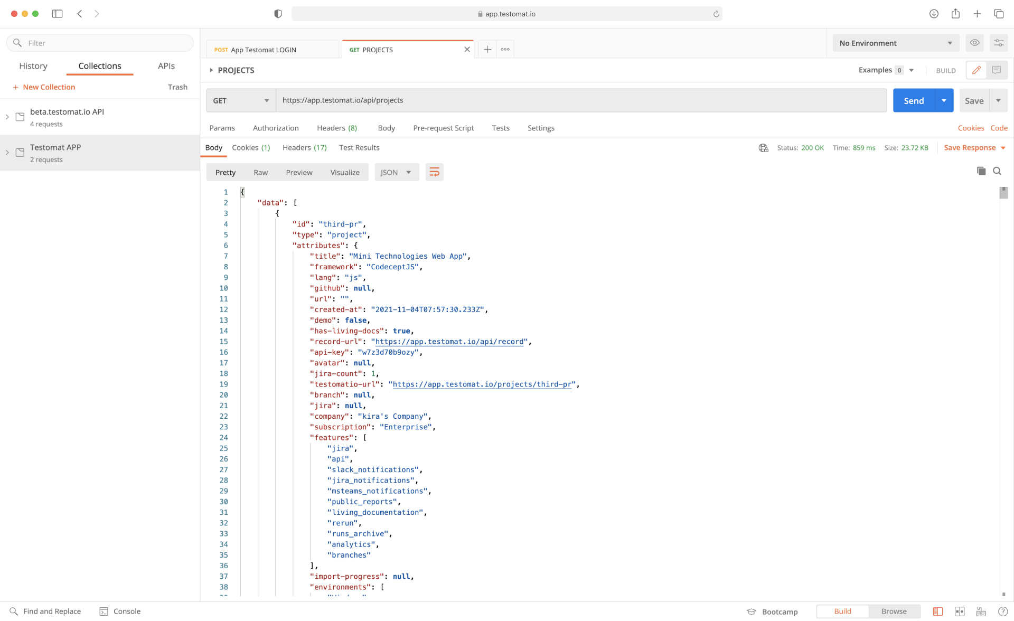Viewport: 1014px width, 621px height.
Task: Click the Filter collections input field
Action: point(100,43)
